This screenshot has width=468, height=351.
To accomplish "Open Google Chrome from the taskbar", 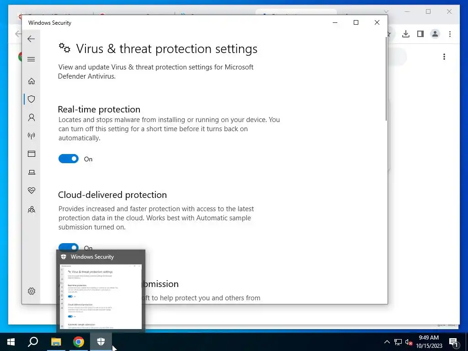I will tap(79, 342).
